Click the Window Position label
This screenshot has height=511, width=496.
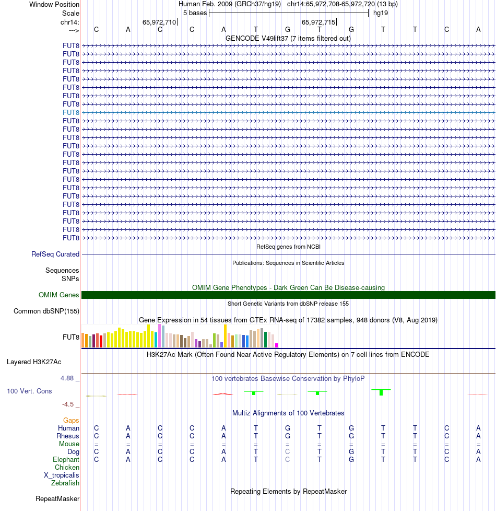coord(54,5)
